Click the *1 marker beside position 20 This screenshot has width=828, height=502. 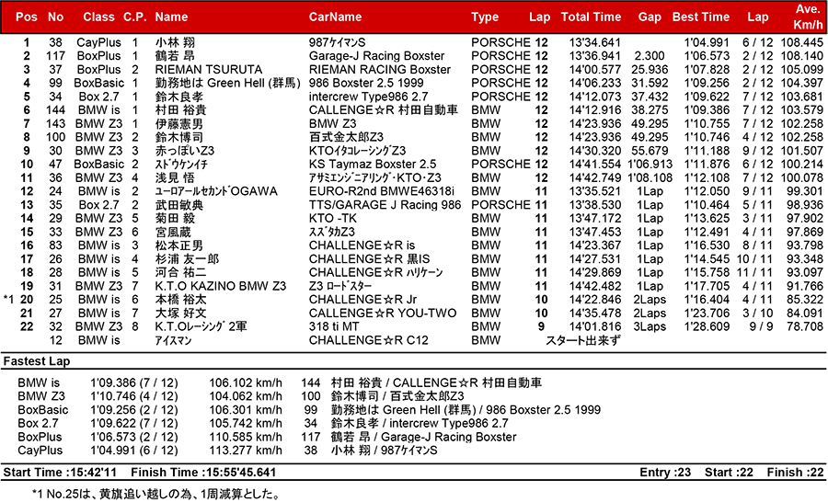[8, 300]
